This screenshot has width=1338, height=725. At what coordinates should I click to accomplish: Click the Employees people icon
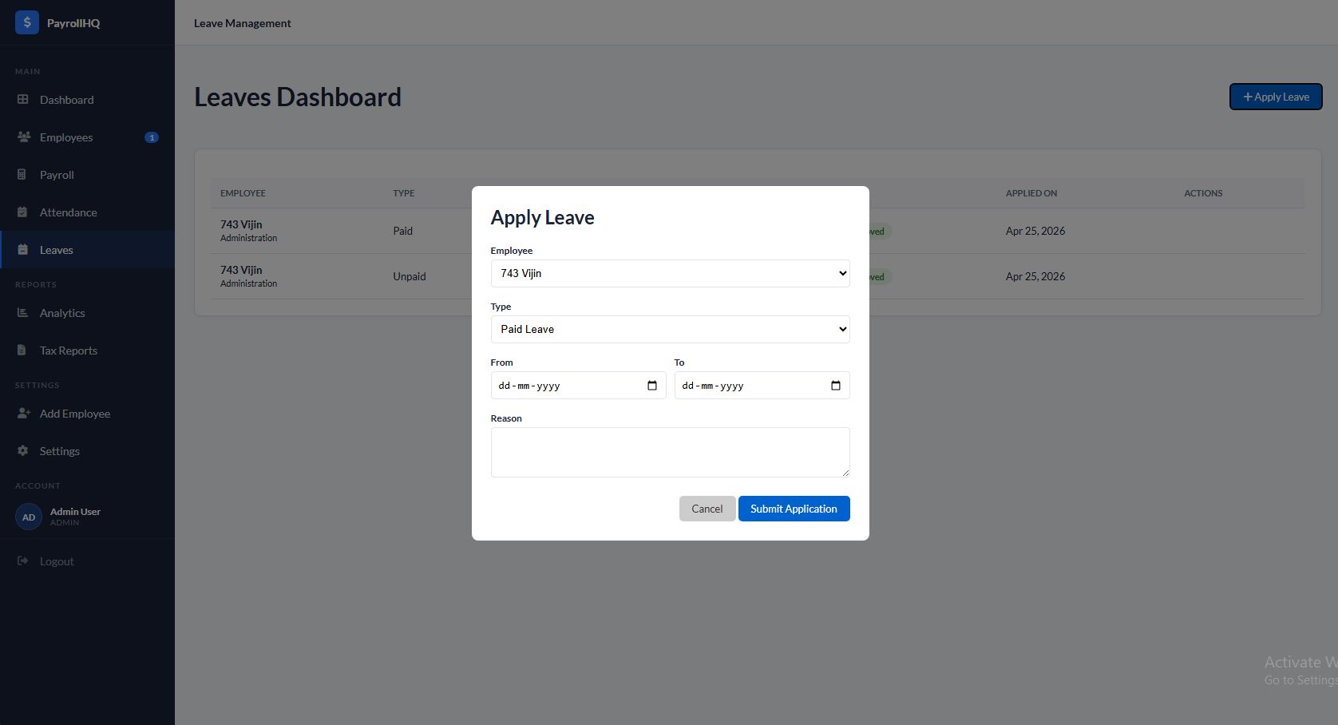click(24, 137)
